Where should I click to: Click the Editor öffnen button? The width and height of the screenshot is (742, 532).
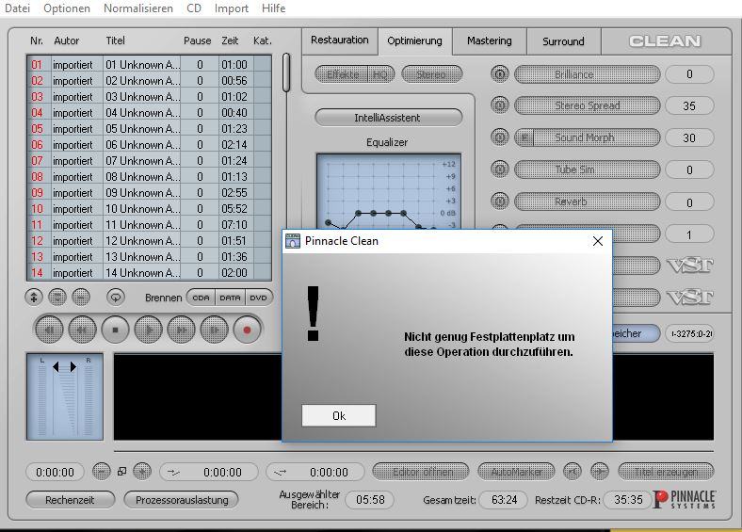(421, 472)
